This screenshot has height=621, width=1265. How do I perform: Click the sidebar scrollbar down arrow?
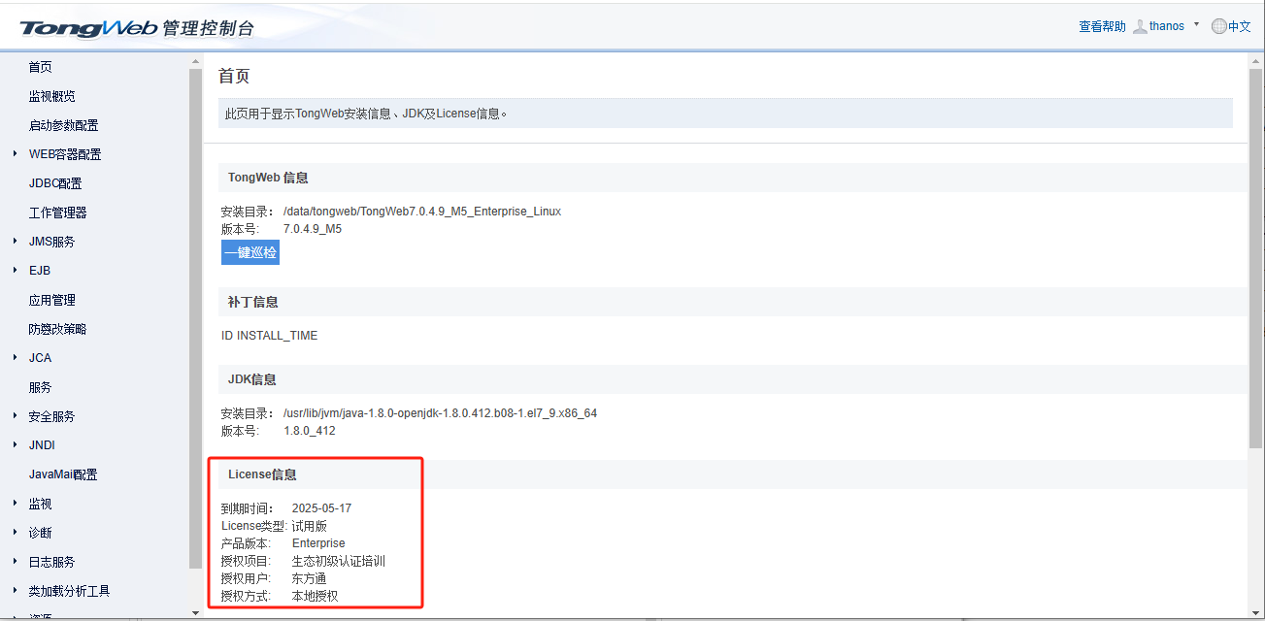point(195,612)
